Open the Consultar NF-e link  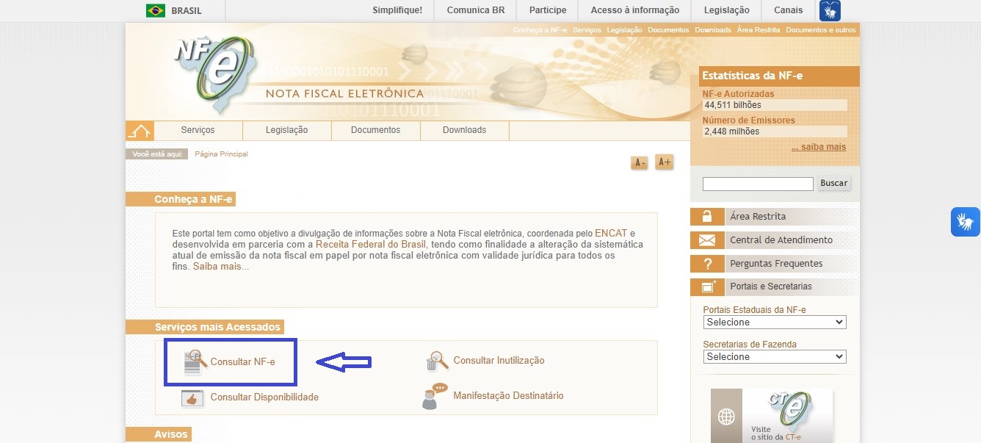(242, 362)
